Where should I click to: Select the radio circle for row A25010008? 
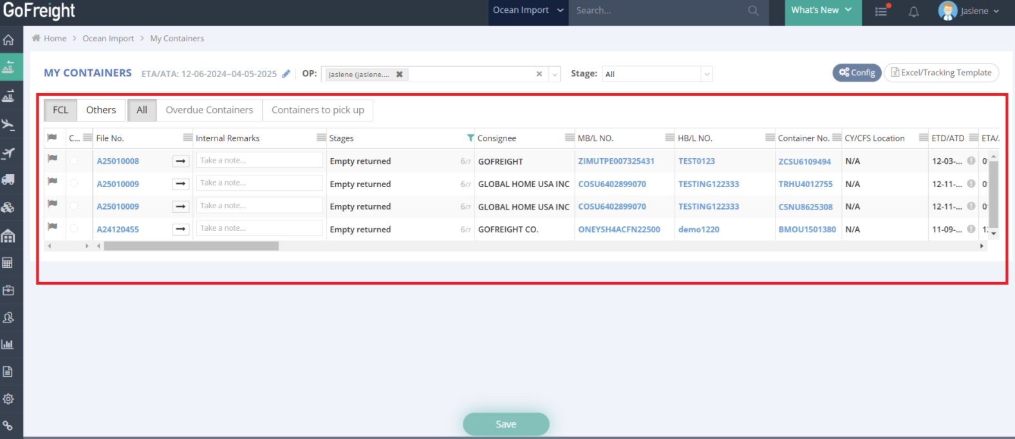74,161
